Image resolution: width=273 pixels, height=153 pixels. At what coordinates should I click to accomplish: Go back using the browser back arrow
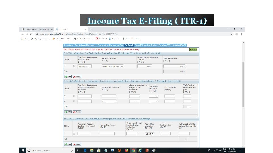click(22, 34)
